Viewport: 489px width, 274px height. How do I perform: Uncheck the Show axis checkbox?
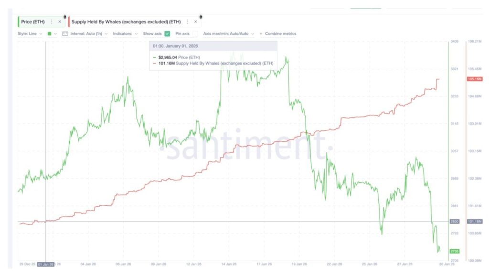[x=167, y=34]
